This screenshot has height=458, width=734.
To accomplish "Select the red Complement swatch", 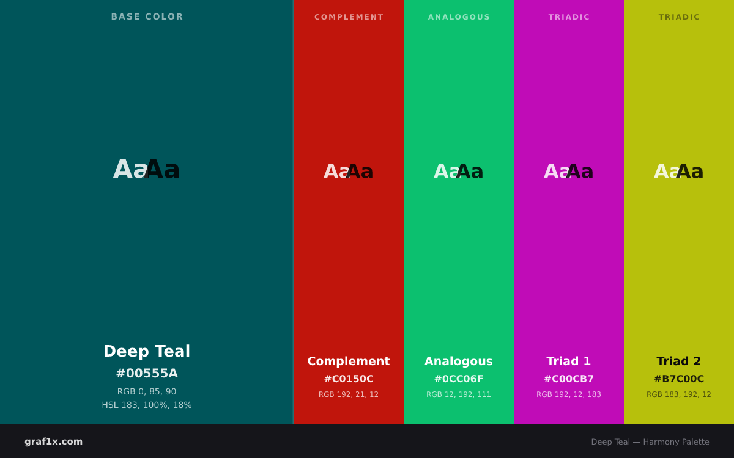I will click(349, 212).
